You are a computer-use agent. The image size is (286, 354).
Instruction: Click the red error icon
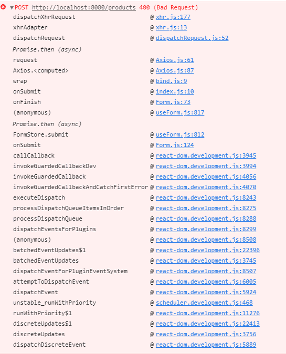click(3, 7)
